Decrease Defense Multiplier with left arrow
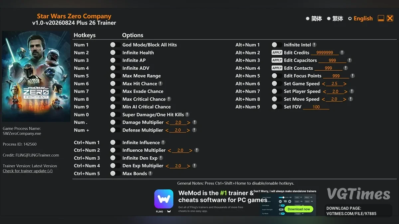The image size is (399, 224). (167, 130)
